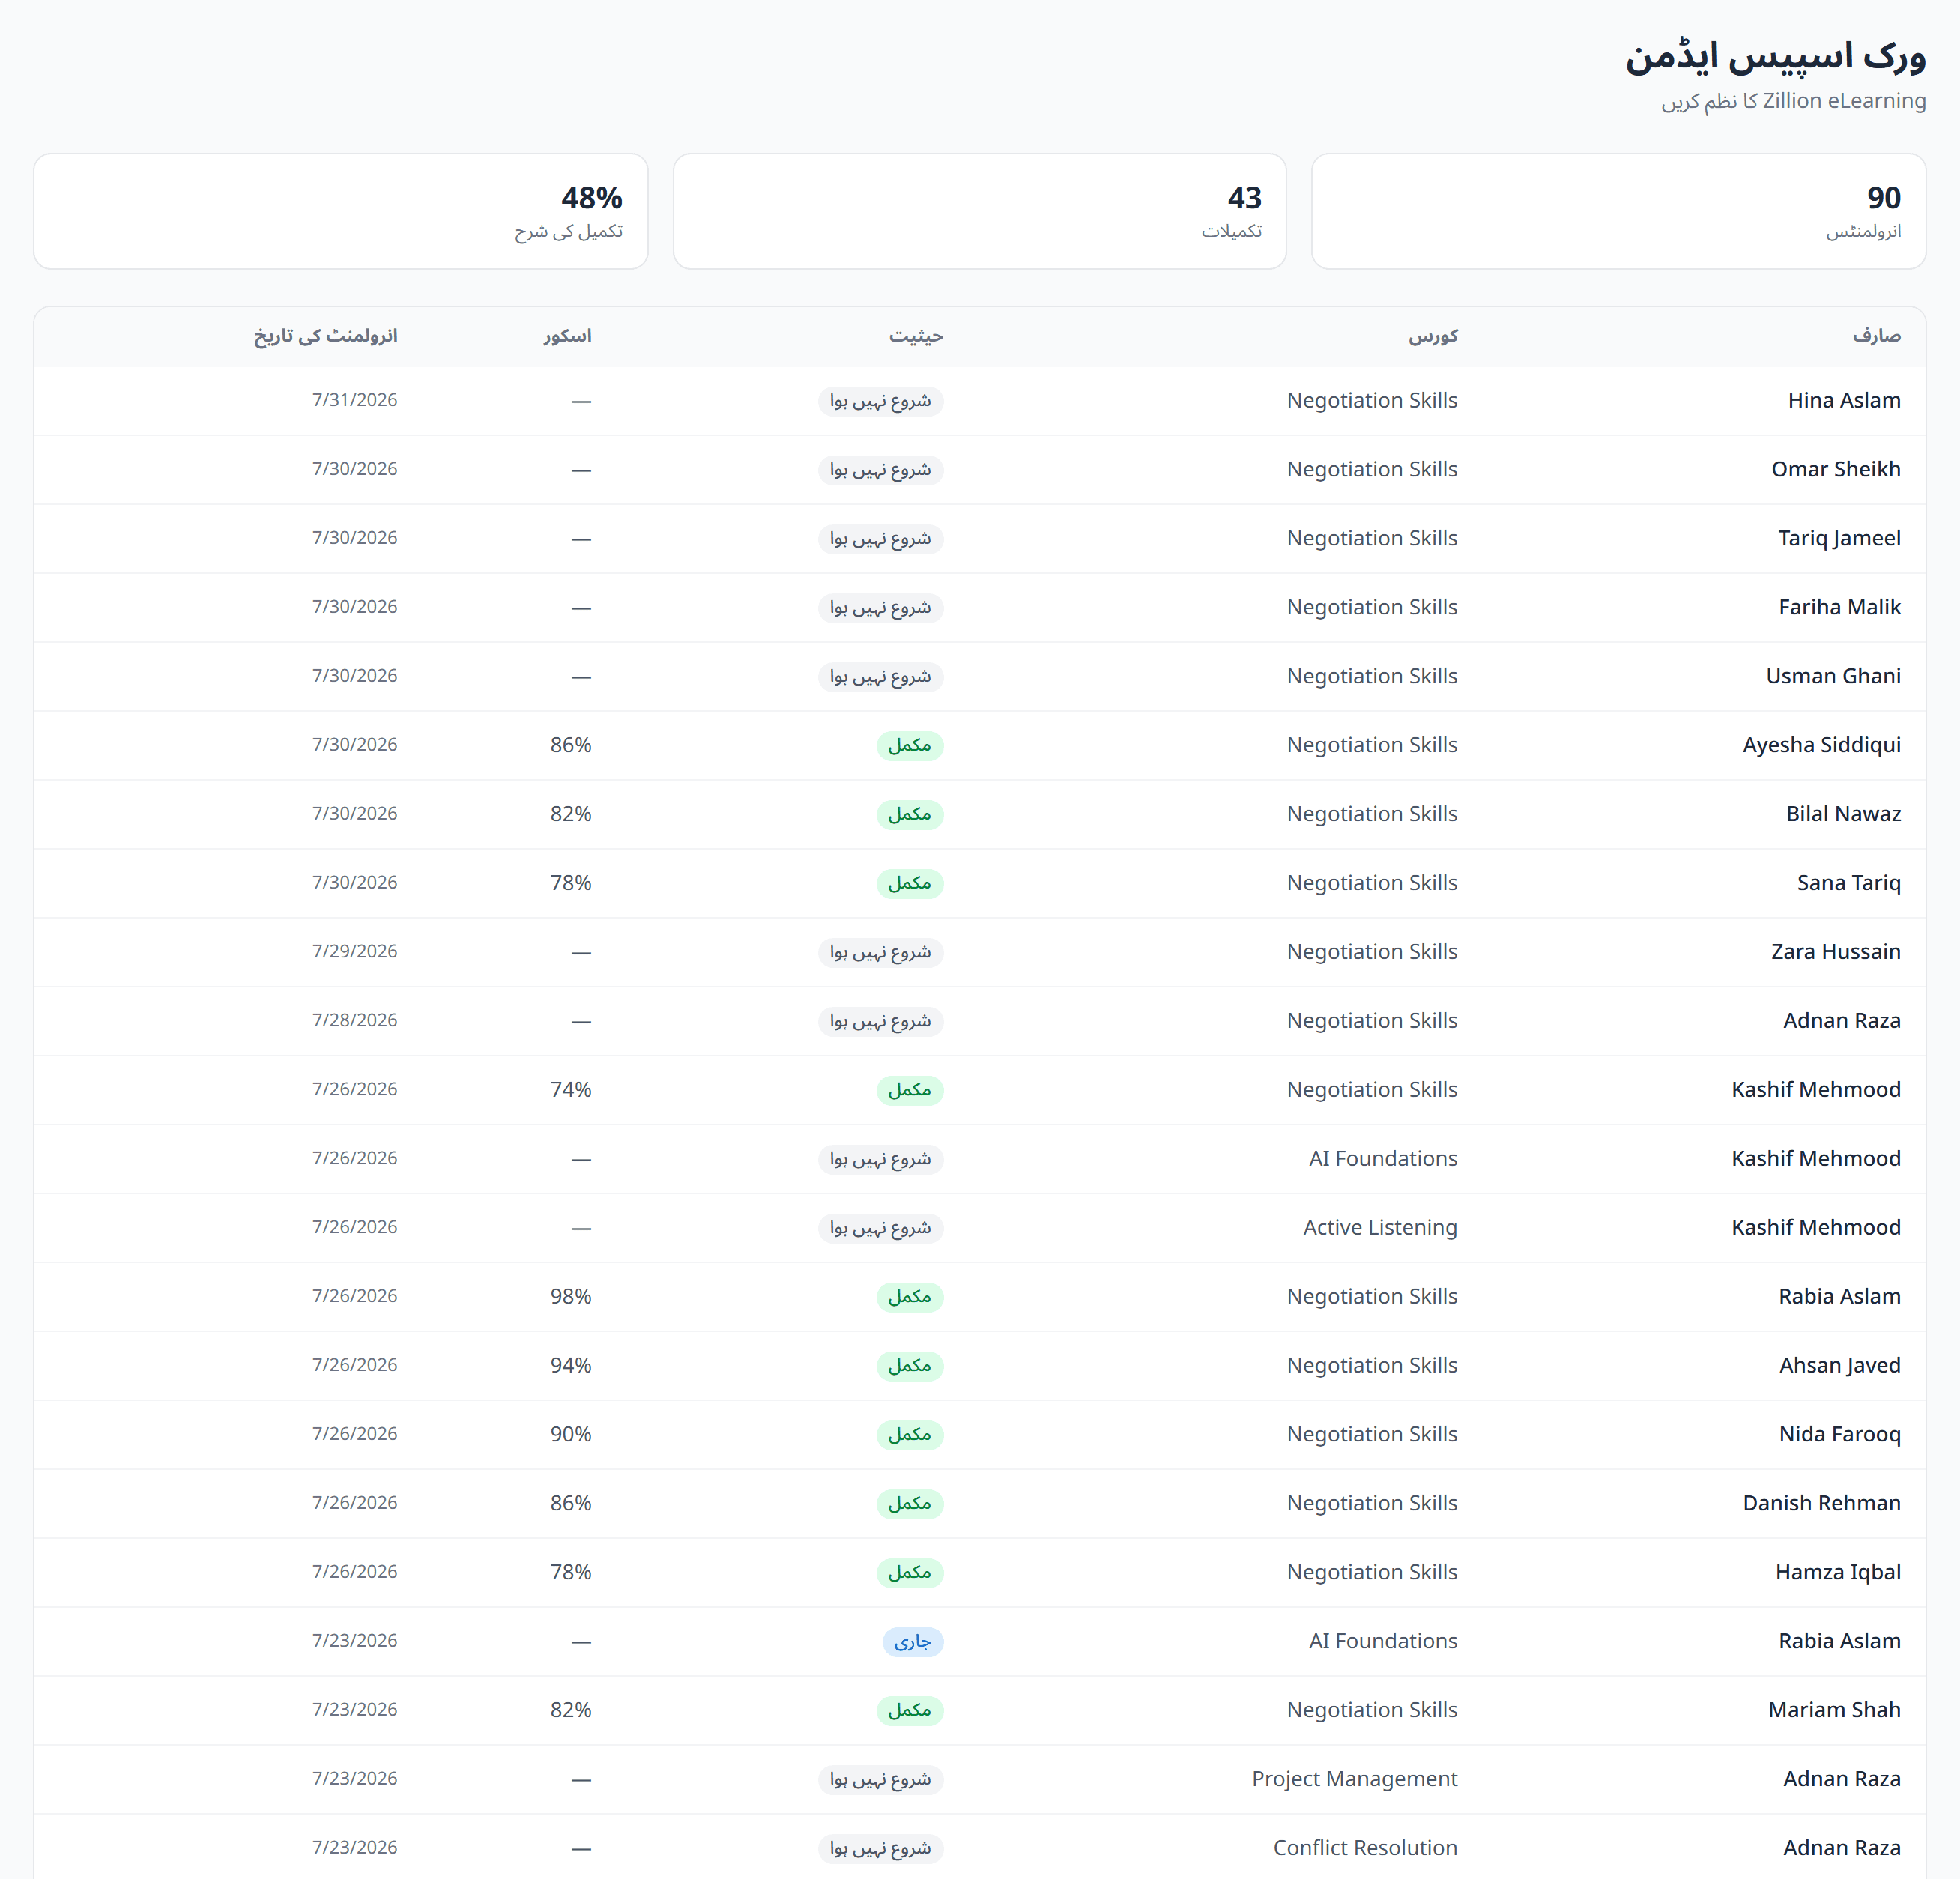This screenshot has width=1960, height=1879.
Task: Click Rabia Aslam's AI Foundations course
Action: click(1383, 1641)
